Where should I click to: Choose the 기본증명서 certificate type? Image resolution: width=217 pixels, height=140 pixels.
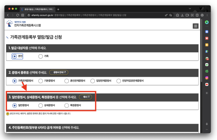(41, 81)
